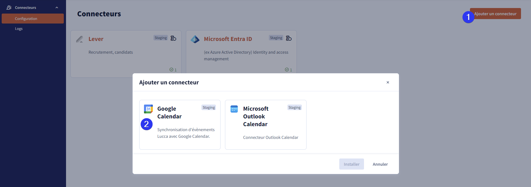Click the Connecteurs plug icon in sidebar
The height and width of the screenshot is (187, 531).
tap(9, 7)
